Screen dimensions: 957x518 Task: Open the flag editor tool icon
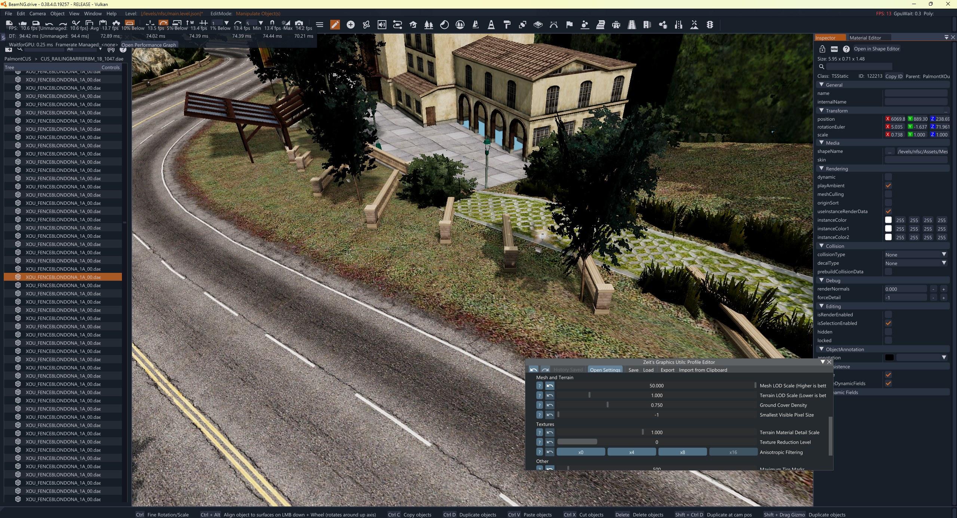[569, 25]
